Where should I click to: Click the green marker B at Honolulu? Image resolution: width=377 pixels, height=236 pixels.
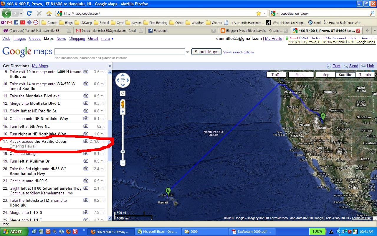[168, 192]
